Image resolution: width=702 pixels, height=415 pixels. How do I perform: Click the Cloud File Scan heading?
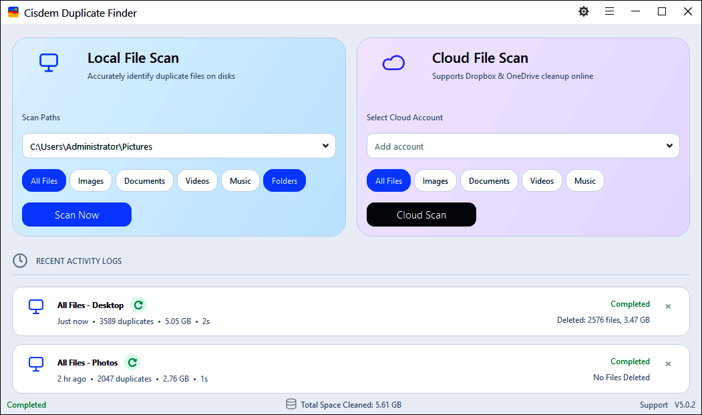pos(480,58)
